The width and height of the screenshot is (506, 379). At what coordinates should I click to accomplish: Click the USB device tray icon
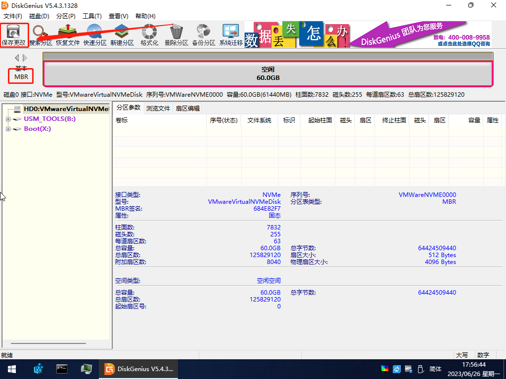click(421, 369)
